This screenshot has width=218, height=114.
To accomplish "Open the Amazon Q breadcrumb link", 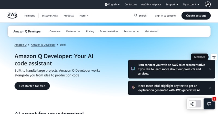I will [21, 45].
